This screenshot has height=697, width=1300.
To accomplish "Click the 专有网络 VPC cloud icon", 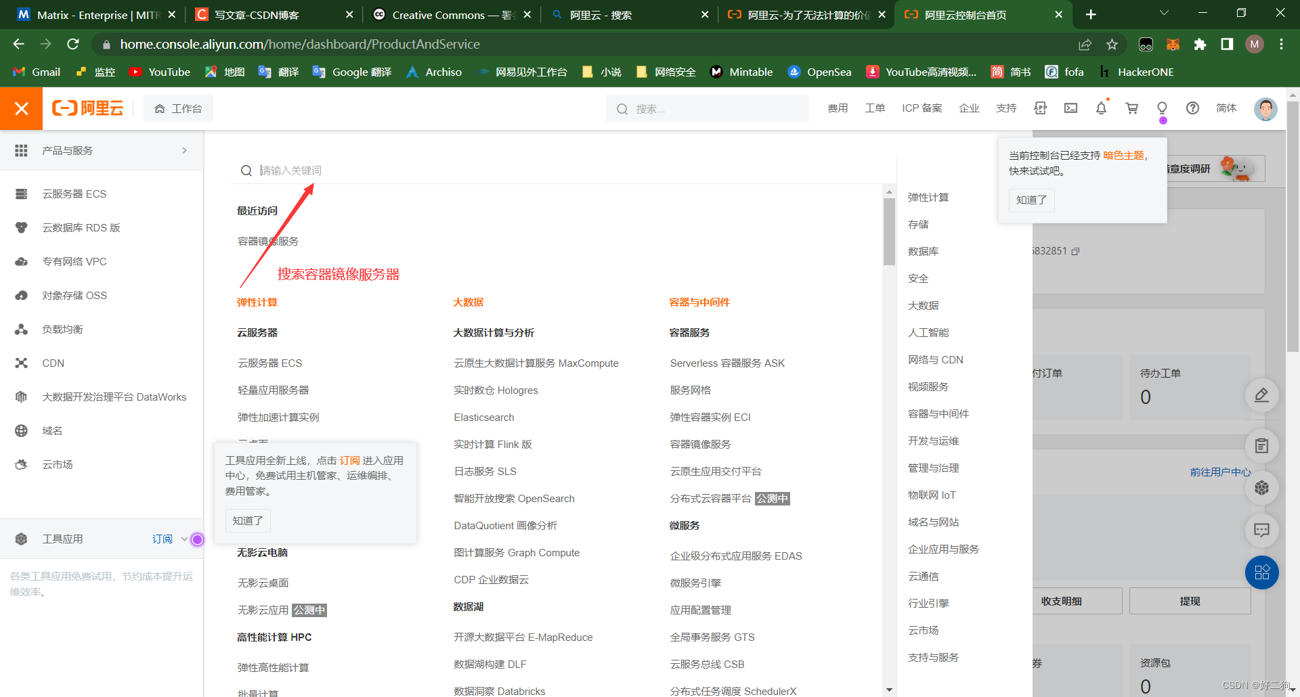I will click(22, 262).
